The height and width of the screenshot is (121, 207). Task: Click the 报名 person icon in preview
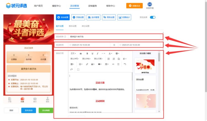[47, 99]
